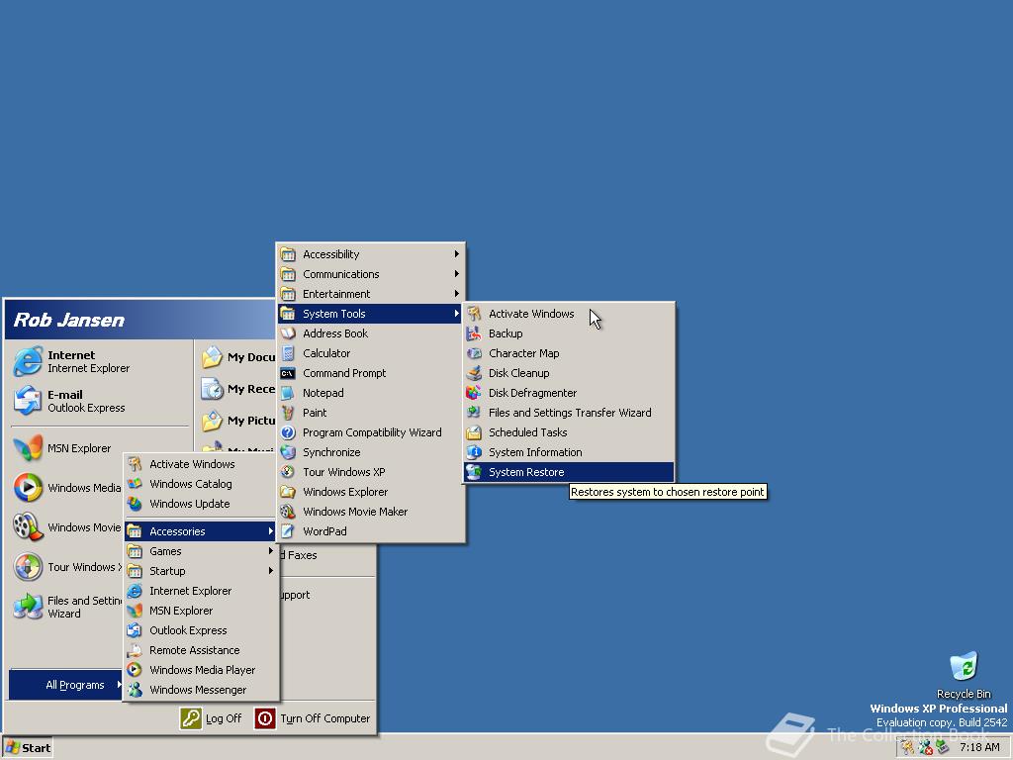
Task: Click the Synchronize icon
Action: pos(288,452)
